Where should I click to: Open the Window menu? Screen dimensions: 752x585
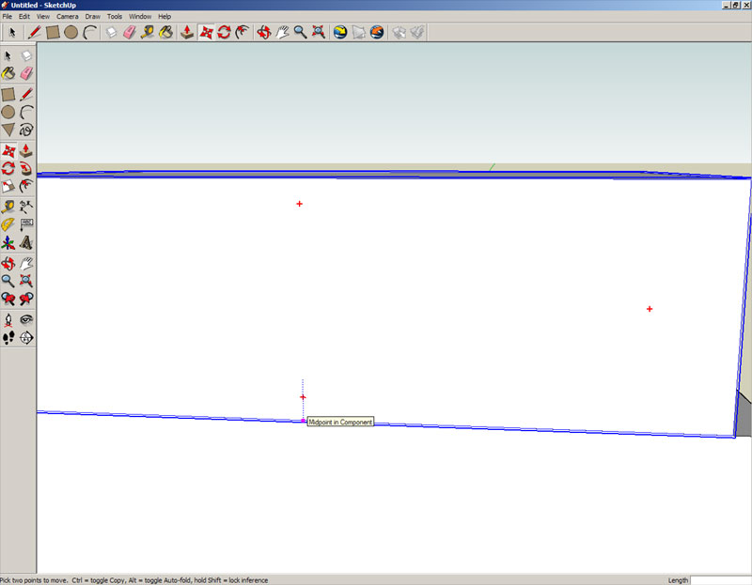coord(139,16)
